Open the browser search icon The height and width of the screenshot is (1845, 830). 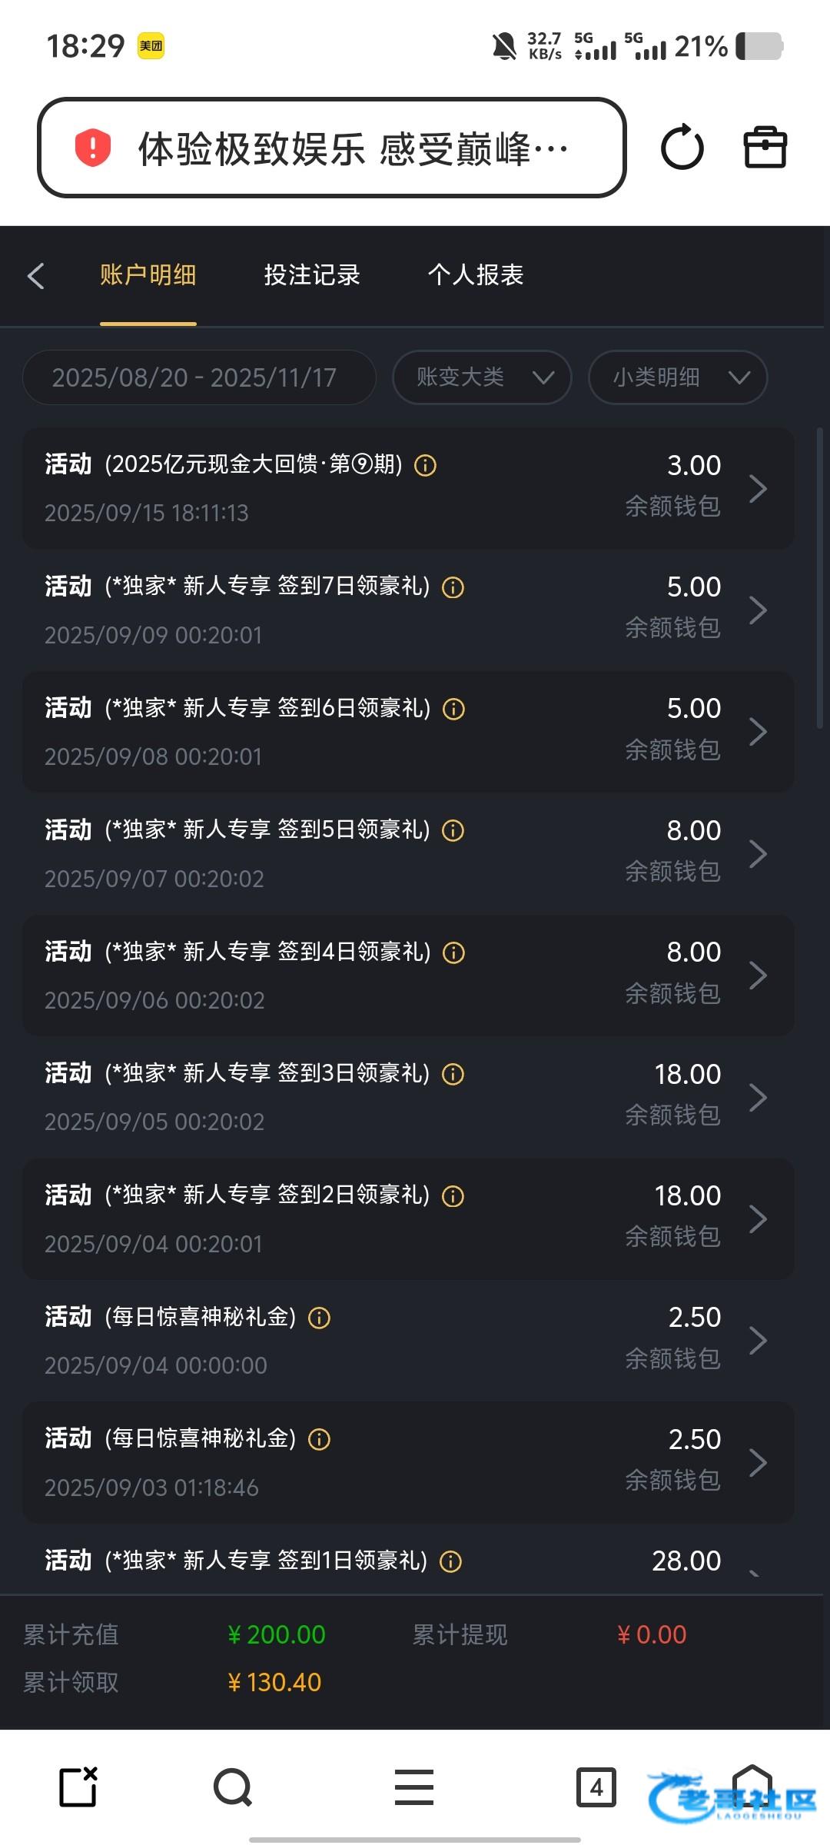pyautogui.click(x=232, y=1787)
